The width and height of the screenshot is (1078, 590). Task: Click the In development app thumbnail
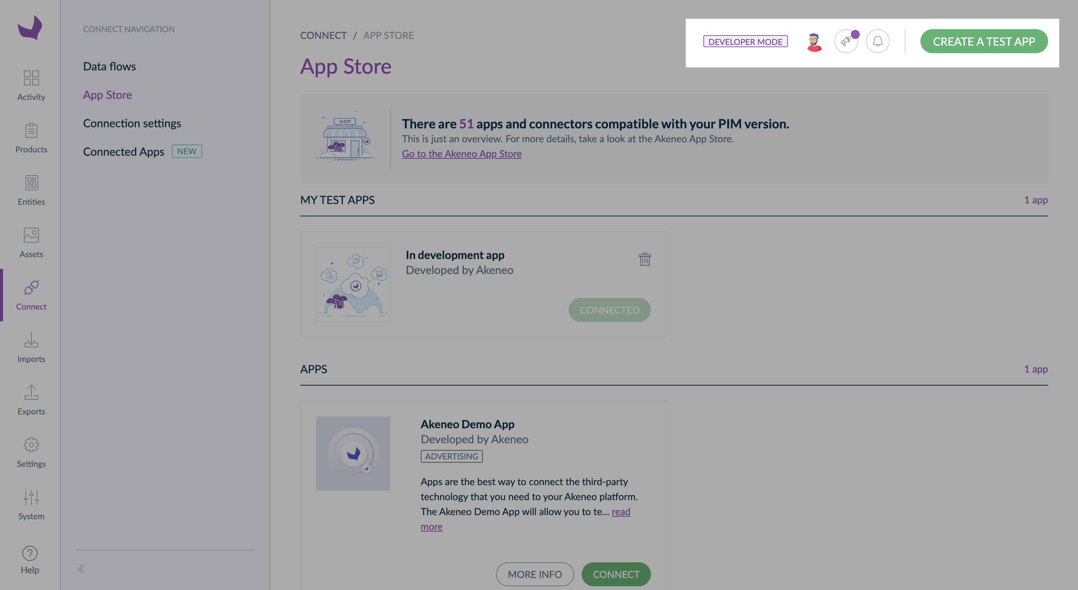click(x=353, y=285)
